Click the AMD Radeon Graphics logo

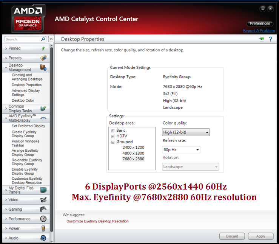pos(28,19)
